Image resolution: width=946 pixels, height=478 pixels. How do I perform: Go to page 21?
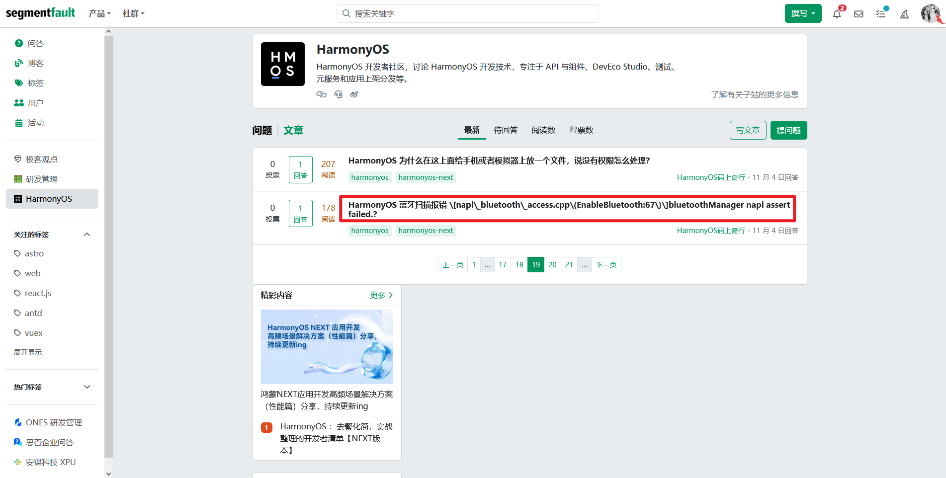(569, 265)
